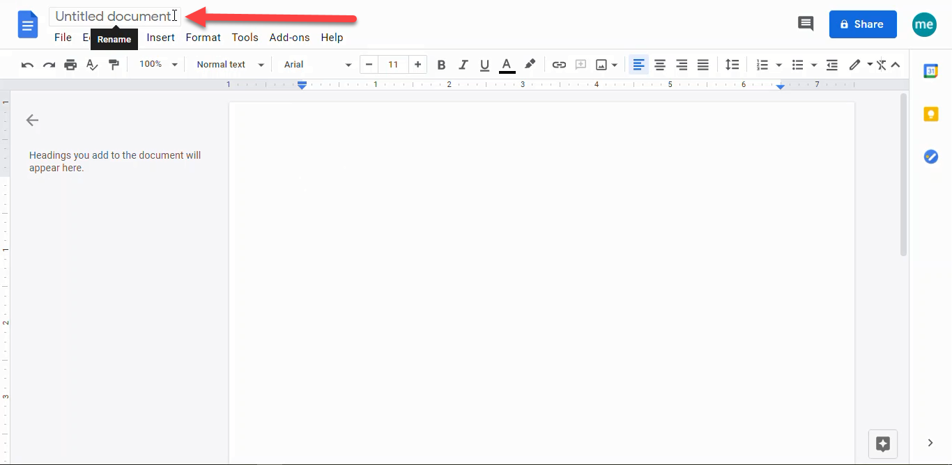
Task: Click the Print icon
Action: [70, 64]
